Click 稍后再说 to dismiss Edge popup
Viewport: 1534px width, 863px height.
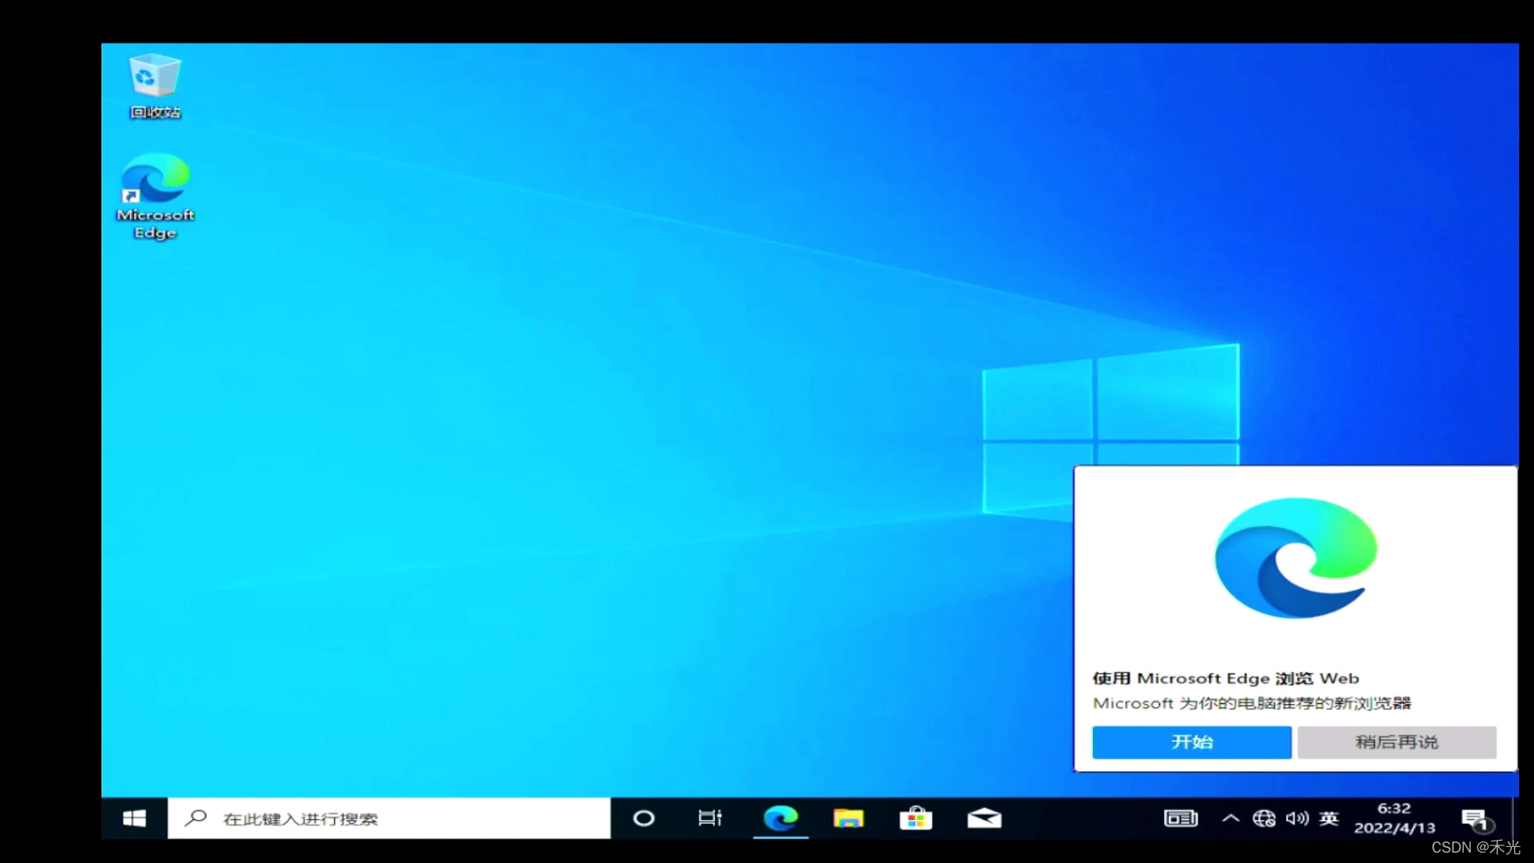[1397, 742]
